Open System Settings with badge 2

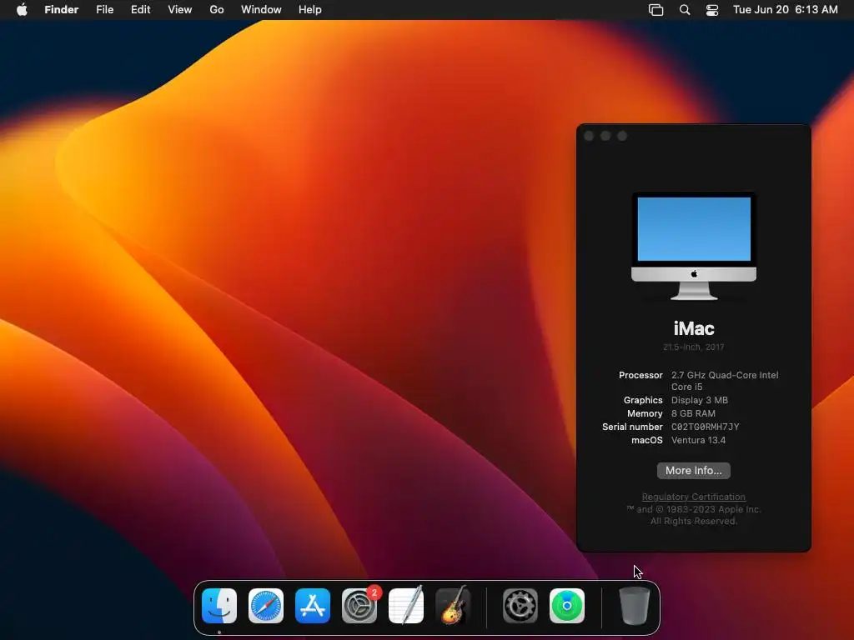[359, 606]
